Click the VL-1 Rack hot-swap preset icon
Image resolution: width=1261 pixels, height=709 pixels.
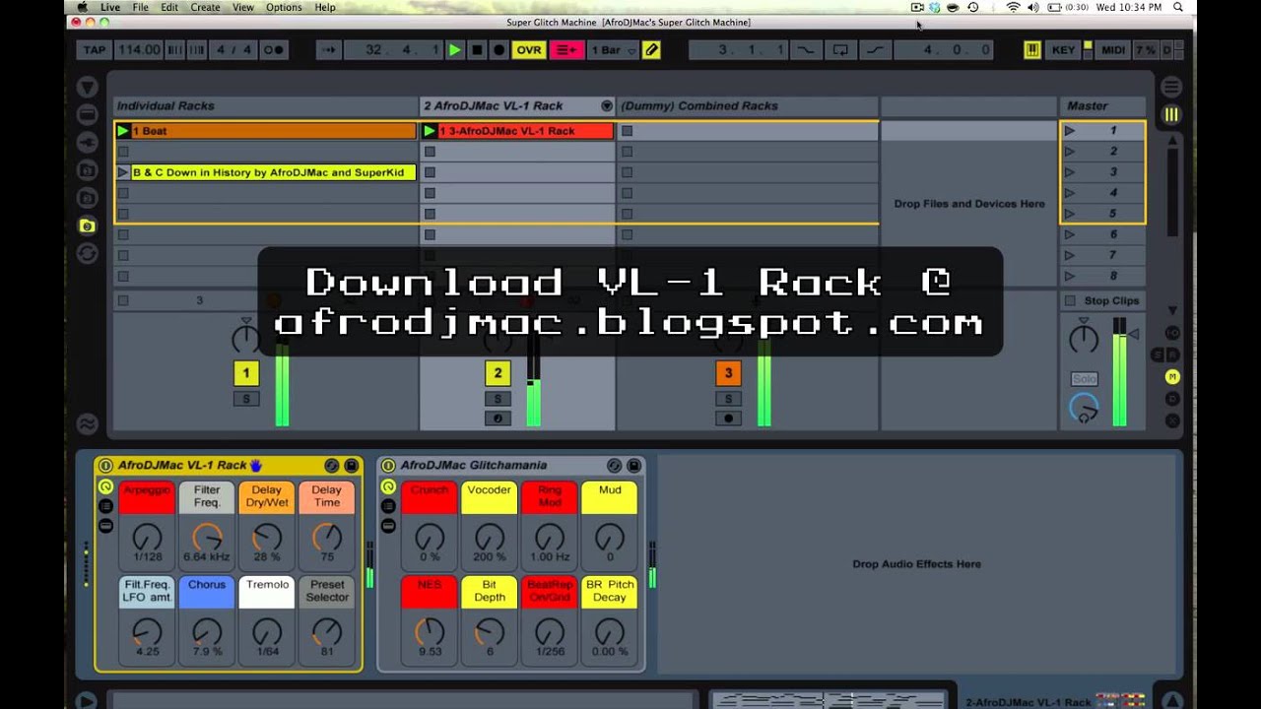pos(332,466)
